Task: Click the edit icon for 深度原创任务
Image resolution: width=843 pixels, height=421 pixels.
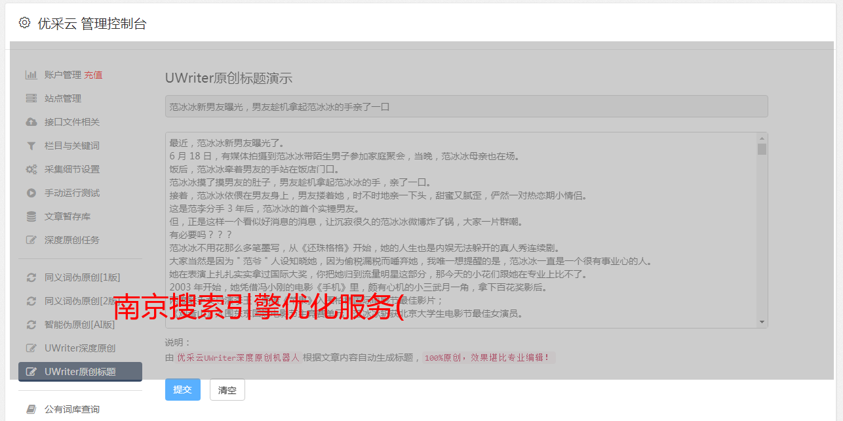Action: 31,240
